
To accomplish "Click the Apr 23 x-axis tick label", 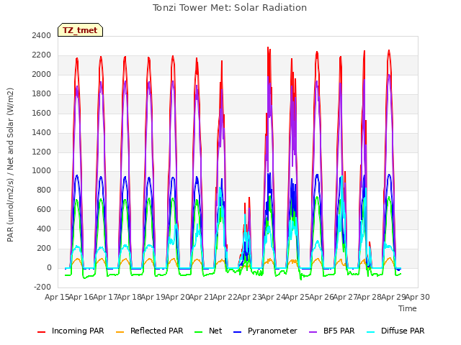I will [x=249, y=297].
